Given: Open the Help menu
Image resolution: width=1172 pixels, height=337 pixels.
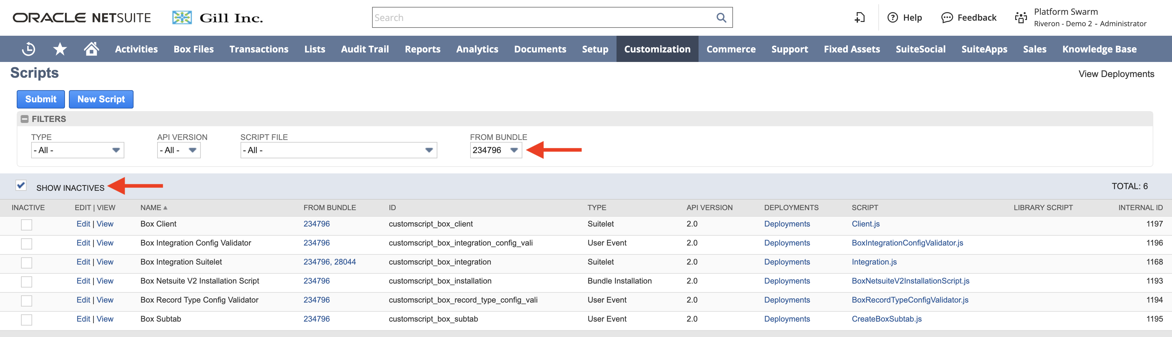Looking at the screenshot, I should [905, 18].
